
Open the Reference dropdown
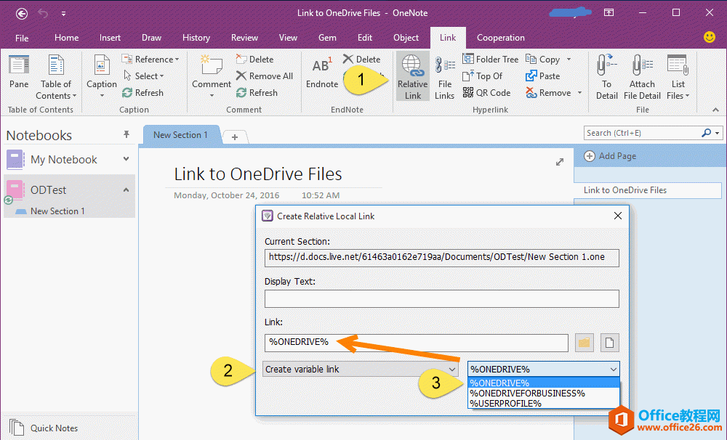pos(150,60)
